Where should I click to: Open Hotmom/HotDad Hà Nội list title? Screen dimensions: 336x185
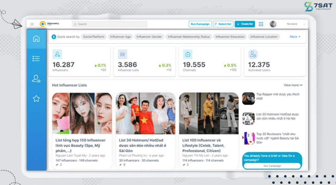coord(277,116)
